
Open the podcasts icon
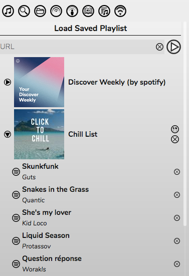coord(72,11)
